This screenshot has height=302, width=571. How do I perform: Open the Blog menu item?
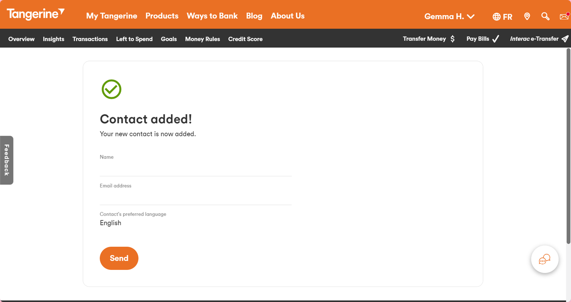click(x=254, y=16)
